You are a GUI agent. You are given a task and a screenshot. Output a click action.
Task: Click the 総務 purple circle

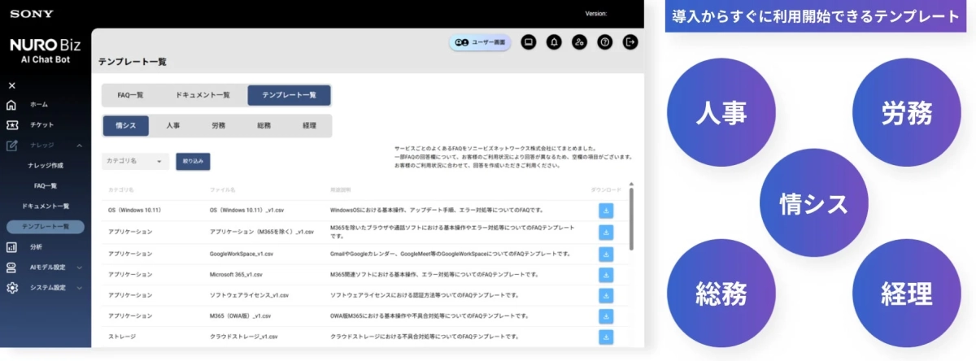(721, 294)
